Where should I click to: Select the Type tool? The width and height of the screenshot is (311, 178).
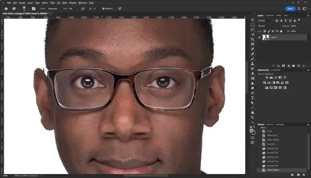tap(252, 98)
